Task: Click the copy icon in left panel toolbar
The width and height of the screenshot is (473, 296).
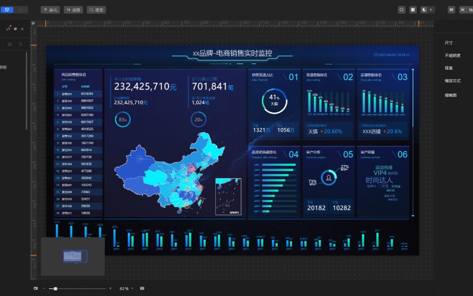Action: [21, 44]
